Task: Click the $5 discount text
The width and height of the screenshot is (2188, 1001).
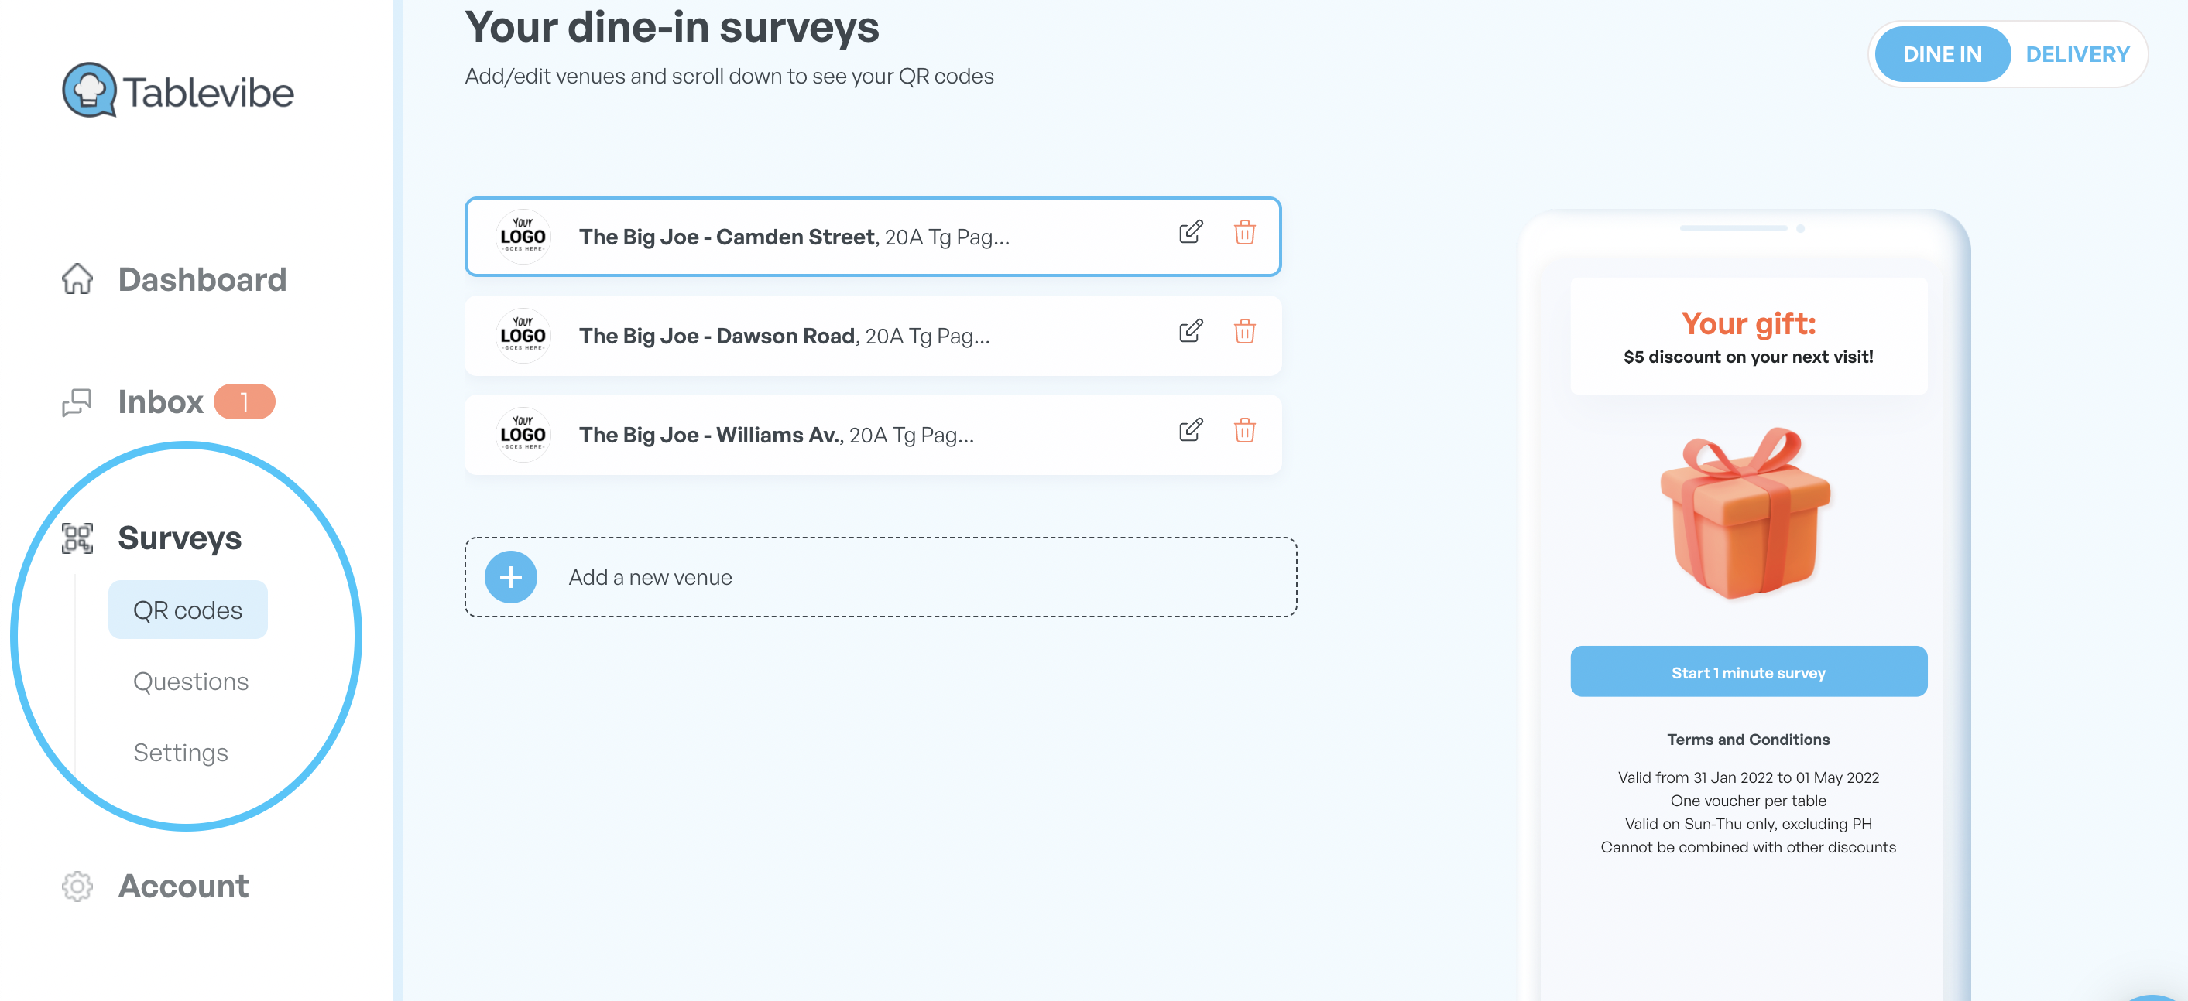Action: [x=1748, y=357]
